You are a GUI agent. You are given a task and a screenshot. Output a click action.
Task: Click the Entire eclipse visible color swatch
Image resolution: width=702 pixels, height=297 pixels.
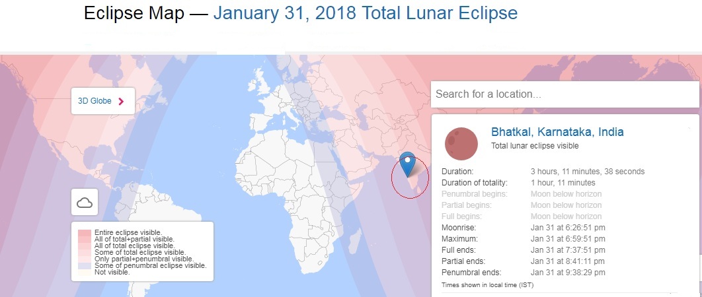tap(85, 232)
